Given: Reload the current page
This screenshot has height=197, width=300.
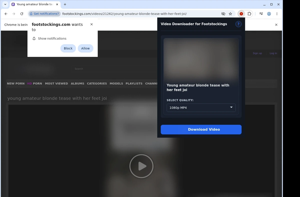Looking at the screenshot, I should (22, 14).
